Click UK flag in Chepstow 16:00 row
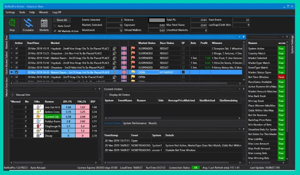The width and height of the screenshot is (300, 175). click(x=124, y=68)
